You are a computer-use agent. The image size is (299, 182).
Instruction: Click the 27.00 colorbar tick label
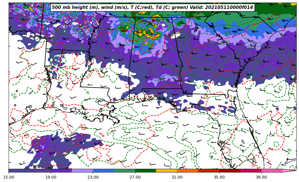[135, 177]
